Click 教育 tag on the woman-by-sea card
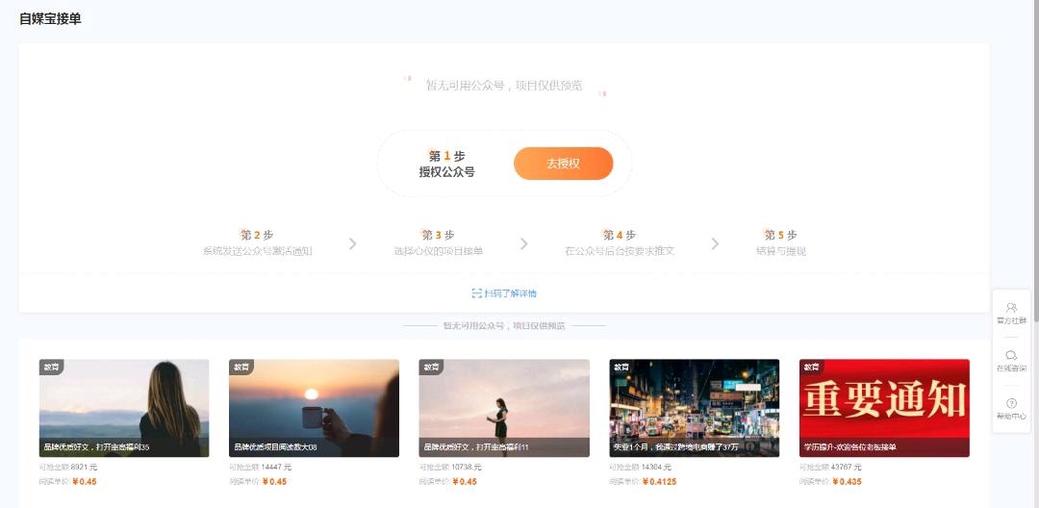The width and height of the screenshot is (1039, 508). (51, 368)
